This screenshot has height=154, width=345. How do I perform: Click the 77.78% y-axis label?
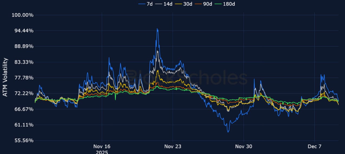[24, 78]
